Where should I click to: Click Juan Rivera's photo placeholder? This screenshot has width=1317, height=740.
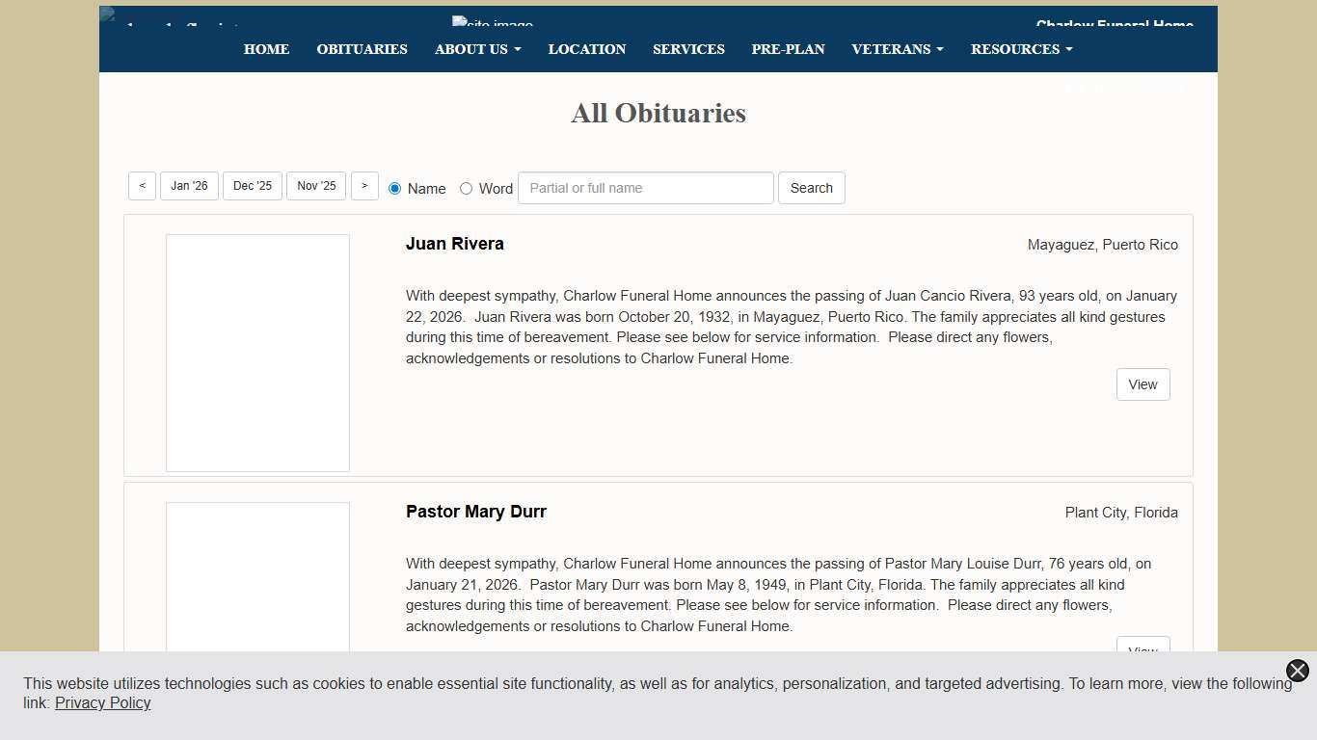257,353
